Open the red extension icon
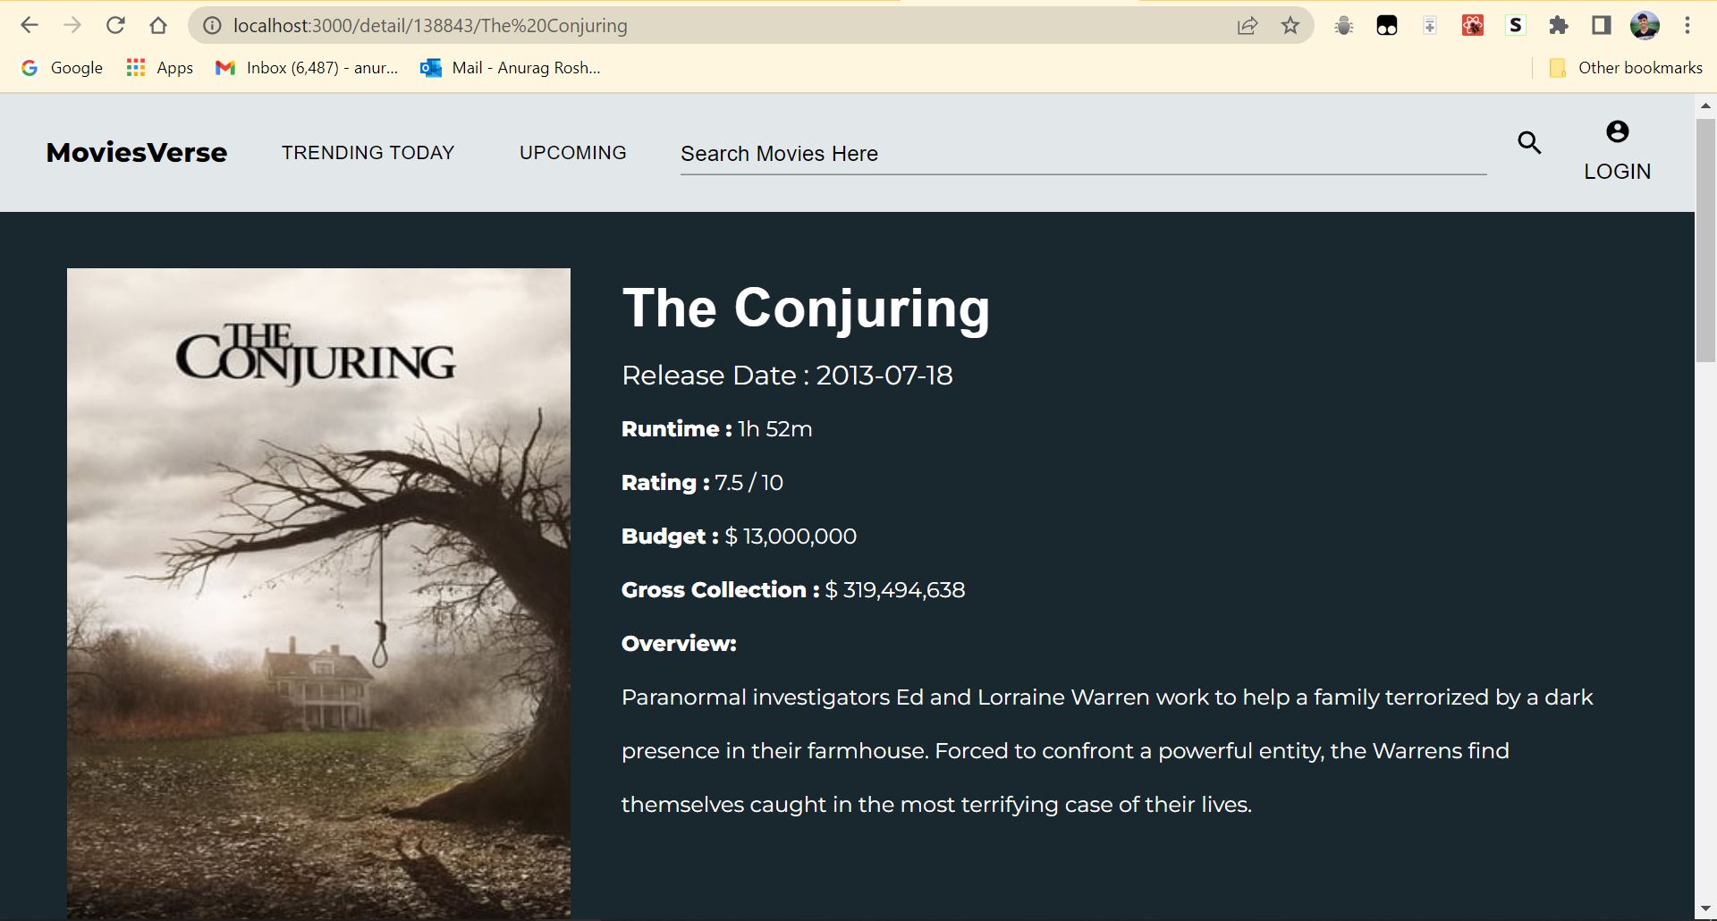Viewport: 1717px width, 921px height. pyautogui.click(x=1472, y=26)
